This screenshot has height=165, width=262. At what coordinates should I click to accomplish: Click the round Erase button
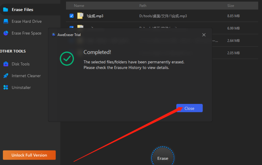163,158
